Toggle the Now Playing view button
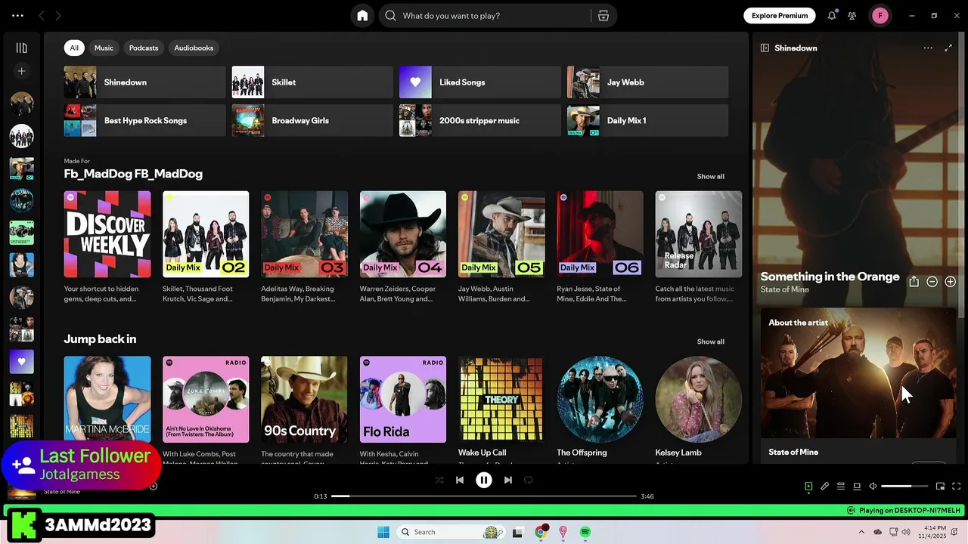This screenshot has height=544, width=968. [x=808, y=487]
